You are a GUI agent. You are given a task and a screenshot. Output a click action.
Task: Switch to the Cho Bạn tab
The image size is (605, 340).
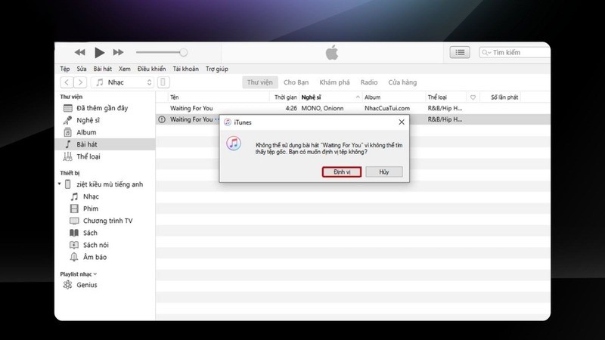click(296, 82)
